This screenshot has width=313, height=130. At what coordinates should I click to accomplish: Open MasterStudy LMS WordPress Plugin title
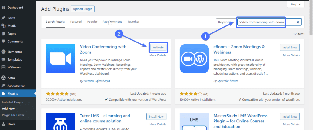click(240, 121)
